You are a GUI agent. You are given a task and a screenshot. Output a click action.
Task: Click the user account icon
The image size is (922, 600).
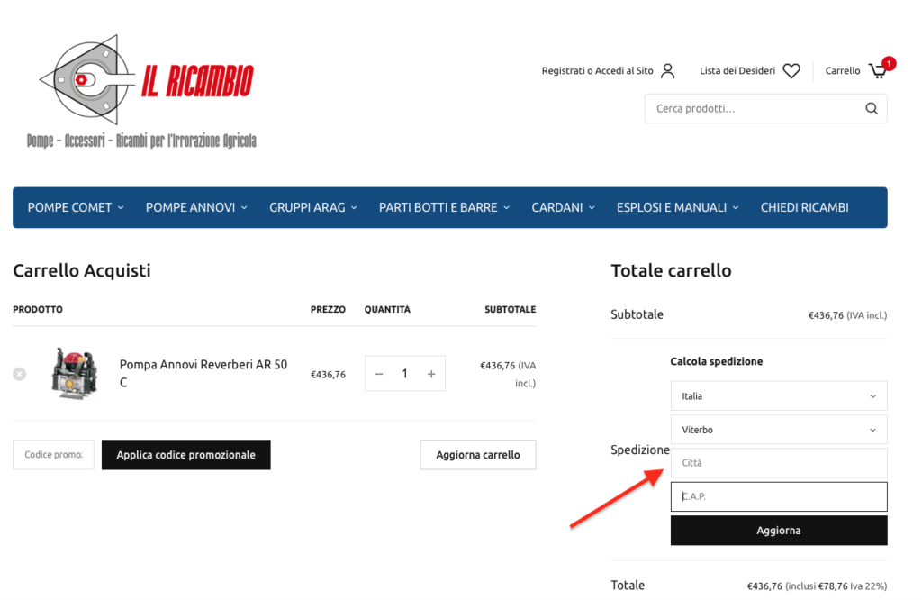[x=667, y=71]
